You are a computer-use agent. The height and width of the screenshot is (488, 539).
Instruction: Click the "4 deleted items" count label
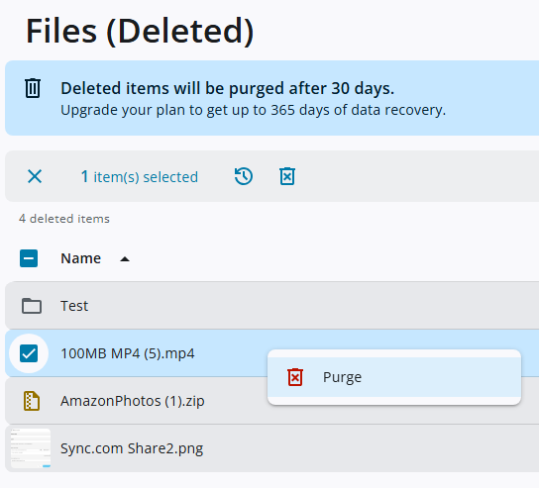[64, 219]
